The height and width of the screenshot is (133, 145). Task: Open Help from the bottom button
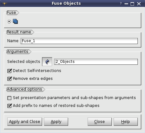coord(126,122)
